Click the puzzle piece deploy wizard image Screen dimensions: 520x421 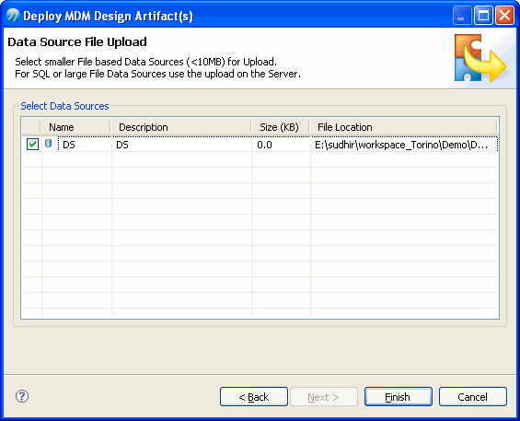(x=480, y=58)
